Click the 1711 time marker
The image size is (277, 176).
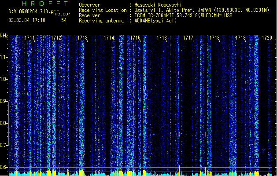(x=30, y=38)
